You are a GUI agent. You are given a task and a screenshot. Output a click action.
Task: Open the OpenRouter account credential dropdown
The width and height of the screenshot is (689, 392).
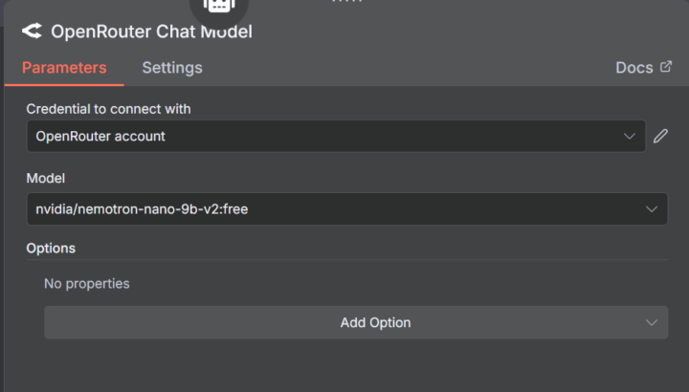tap(336, 136)
